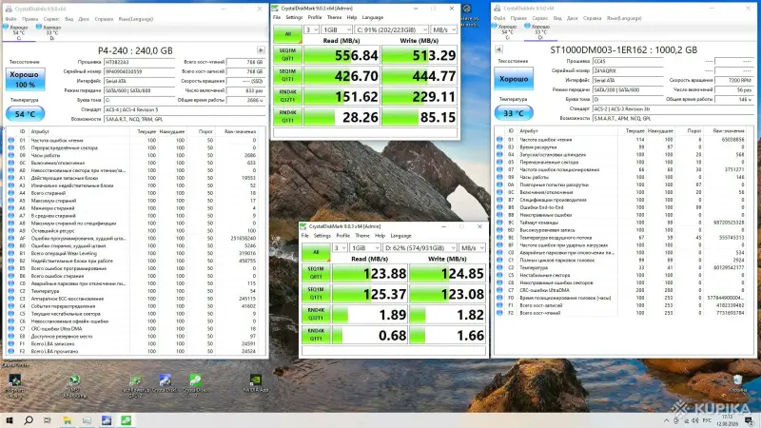The height and width of the screenshot is (428, 761).
Task: Open Сервис menu in left CrystalDiskInfo
Action: click(51, 19)
